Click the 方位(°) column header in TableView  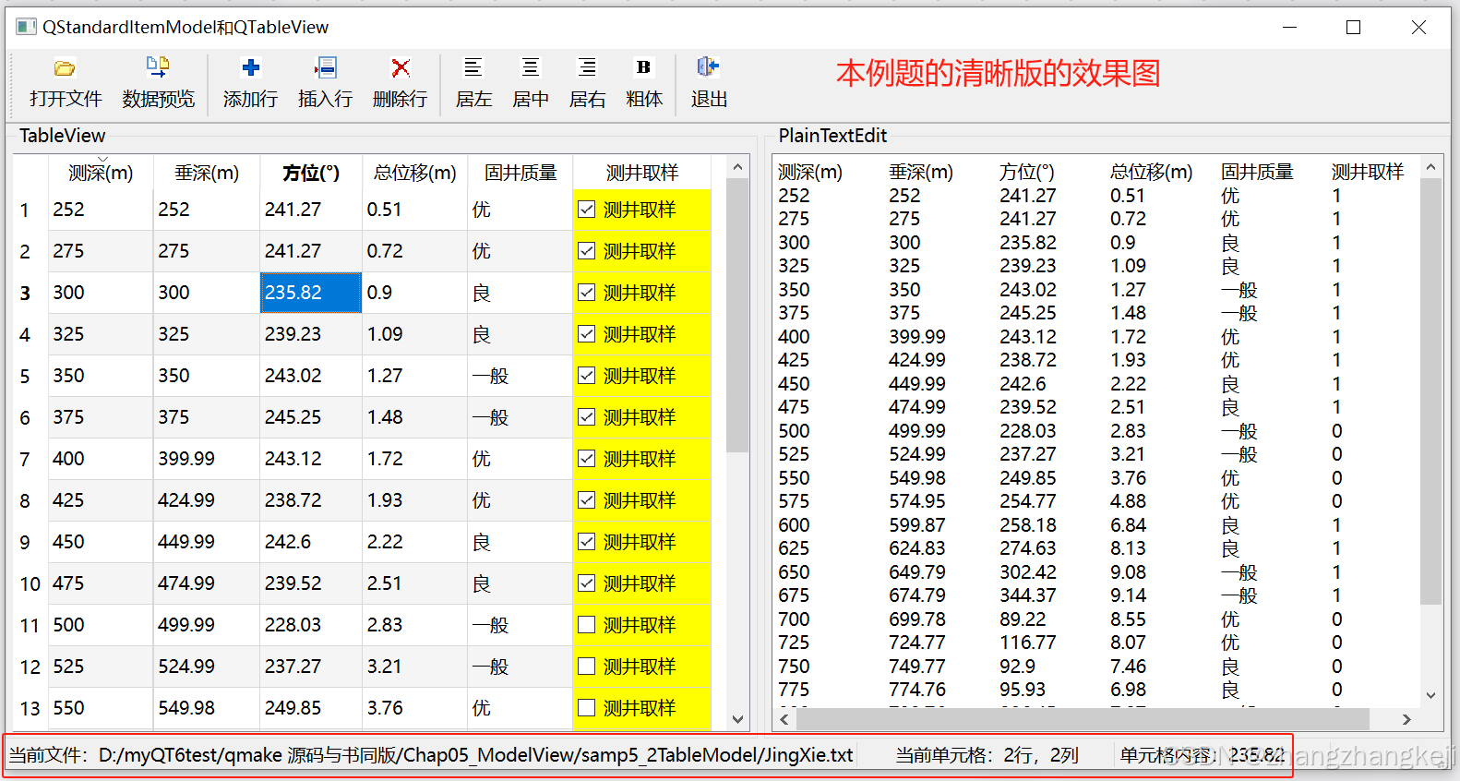coord(311,173)
